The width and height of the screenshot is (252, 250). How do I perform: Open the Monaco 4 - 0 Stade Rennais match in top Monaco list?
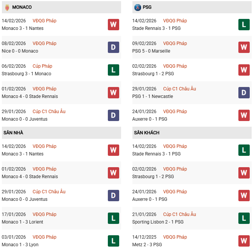click(30, 96)
